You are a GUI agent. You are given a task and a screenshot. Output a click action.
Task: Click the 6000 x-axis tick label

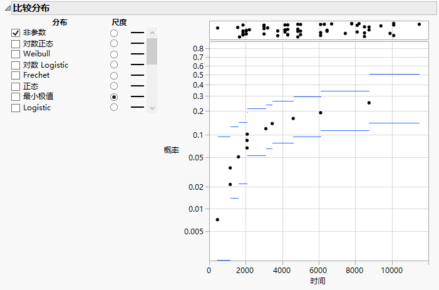[x=319, y=271]
